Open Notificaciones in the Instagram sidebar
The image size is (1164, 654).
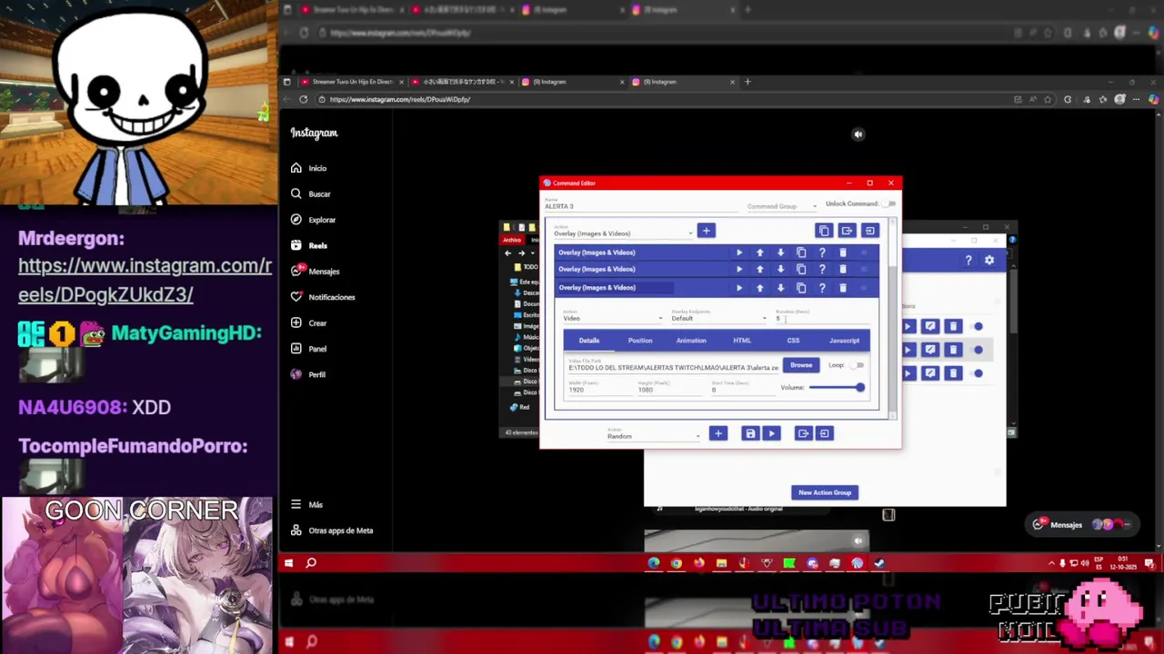pos(324,297)
